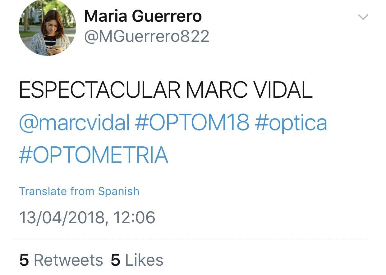The width and height of the screenshot is (386, 275).
Task: Open the Maria Guerrero display name
Action: [143, 16]
